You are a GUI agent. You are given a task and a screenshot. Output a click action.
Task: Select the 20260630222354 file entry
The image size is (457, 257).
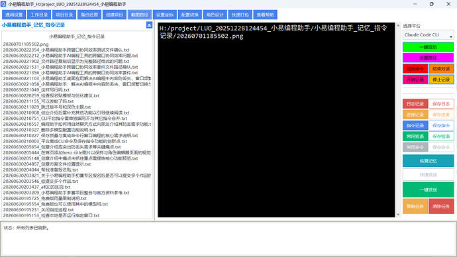tap(66, 50)
